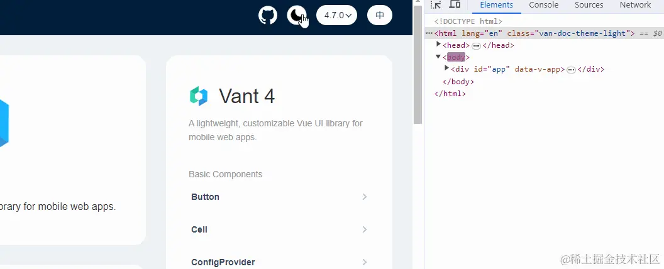Toggle the DevTools device toolbar icon

pyautogui.click(x=455, y=4)
